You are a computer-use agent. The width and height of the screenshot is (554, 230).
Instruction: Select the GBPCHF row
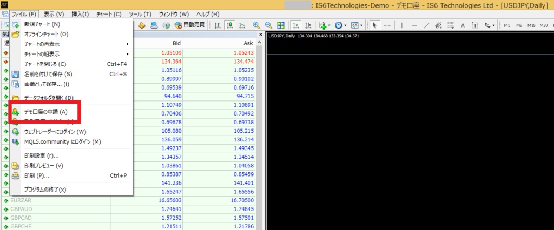129,226
